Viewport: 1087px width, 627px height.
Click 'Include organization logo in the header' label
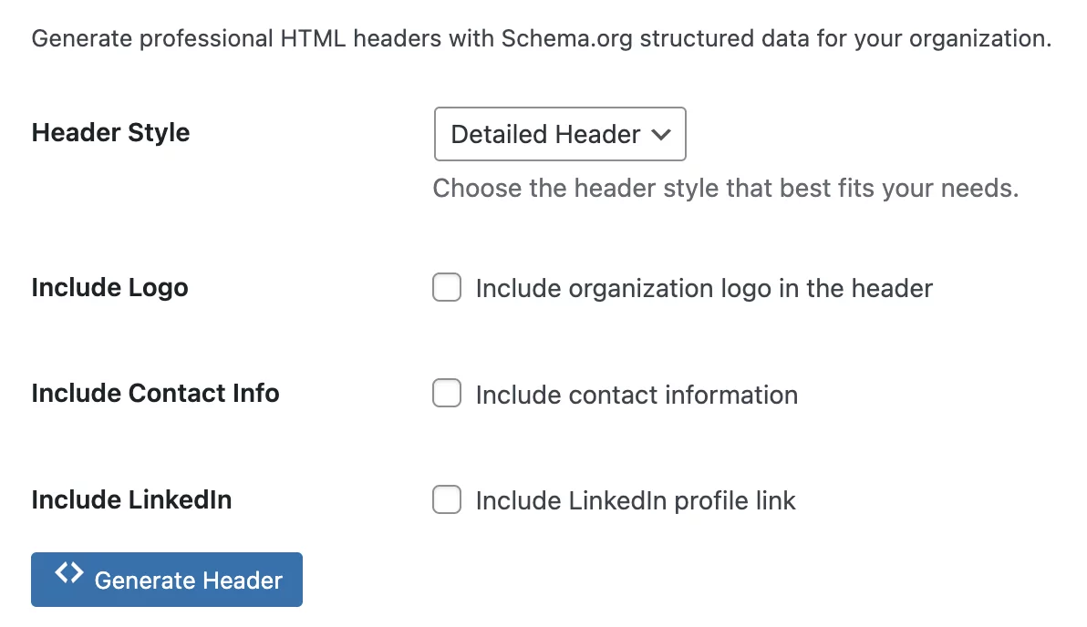point(704,289)
